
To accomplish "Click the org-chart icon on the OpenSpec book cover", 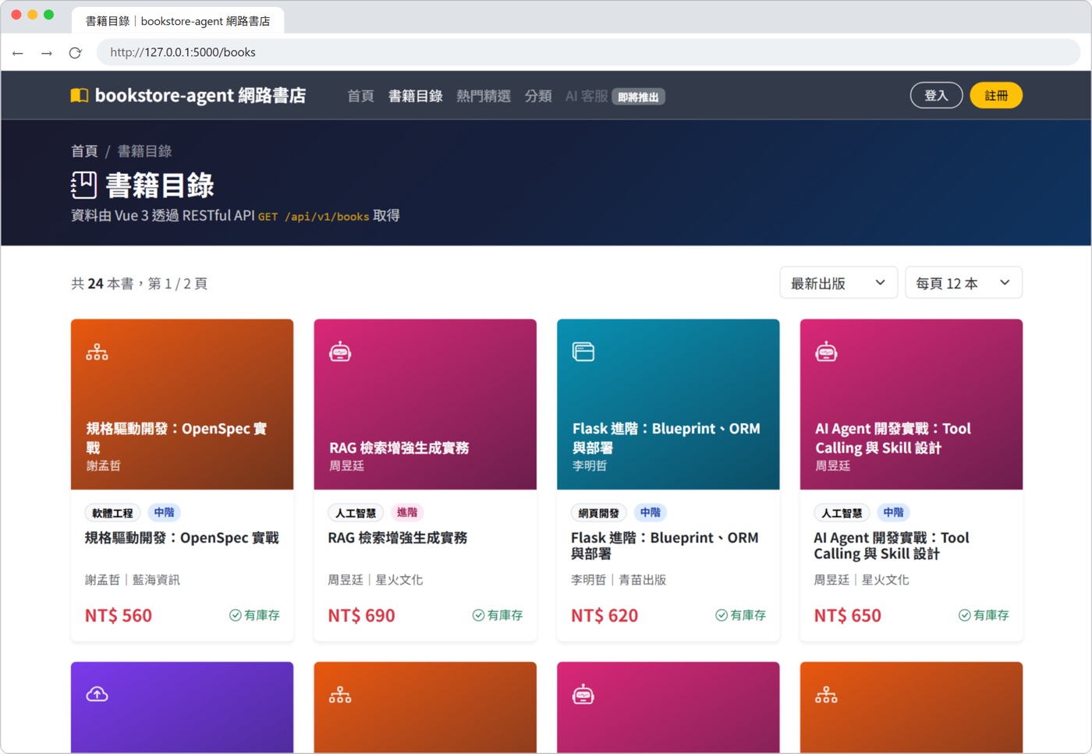I will tap(97, 352).
